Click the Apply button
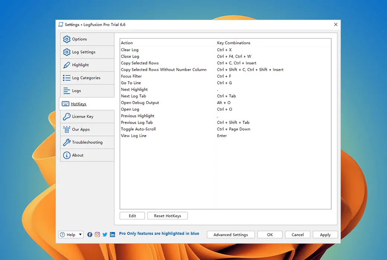Image resolution: width=387 pixels, height=260 pixels. pos(325,235)
